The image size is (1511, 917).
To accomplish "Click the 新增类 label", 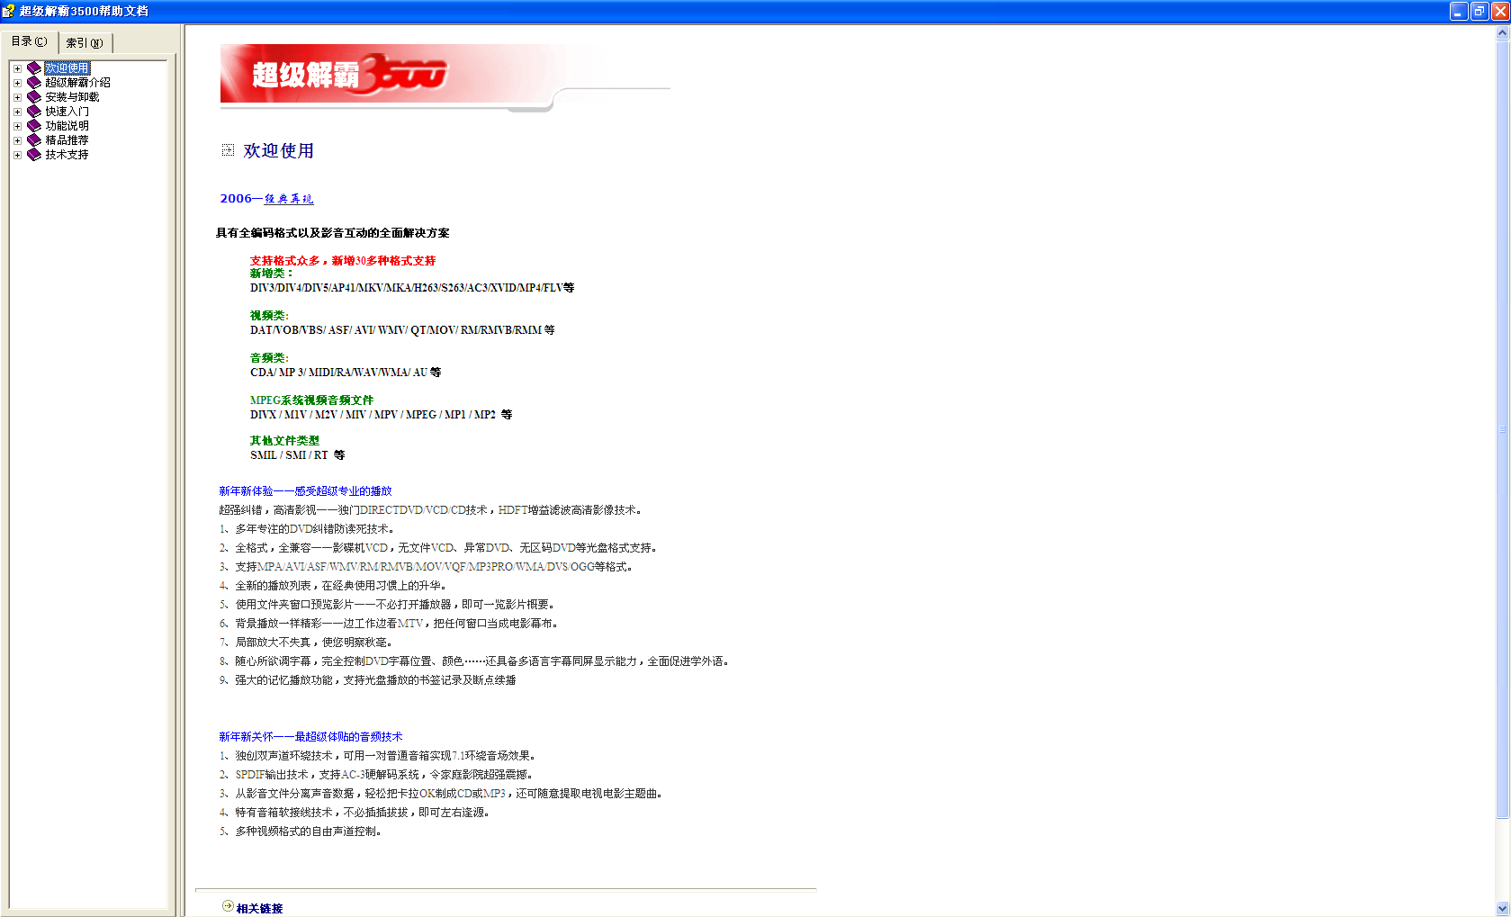I will point(271,274).
